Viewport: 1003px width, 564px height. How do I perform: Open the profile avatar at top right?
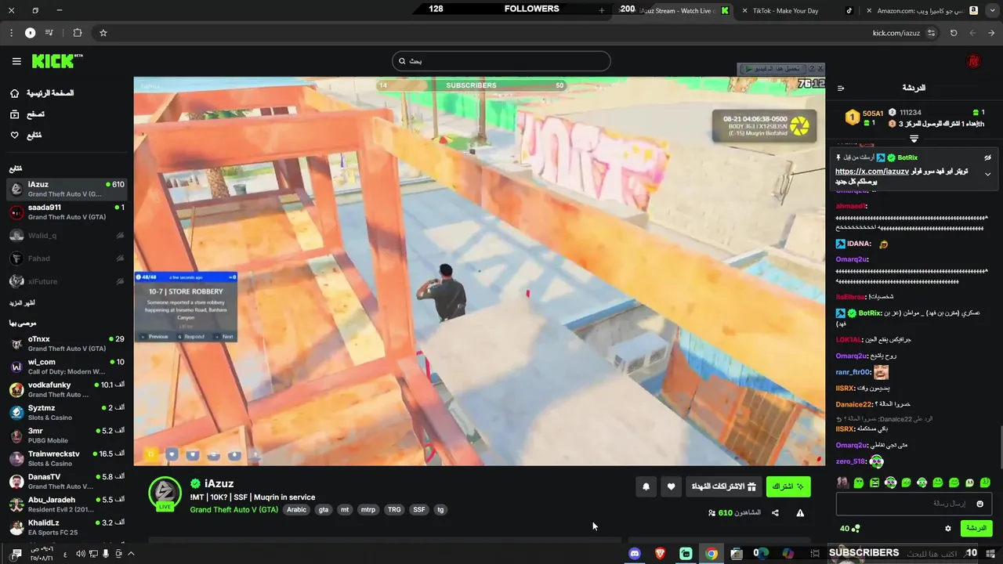click(x=973, y=61)
